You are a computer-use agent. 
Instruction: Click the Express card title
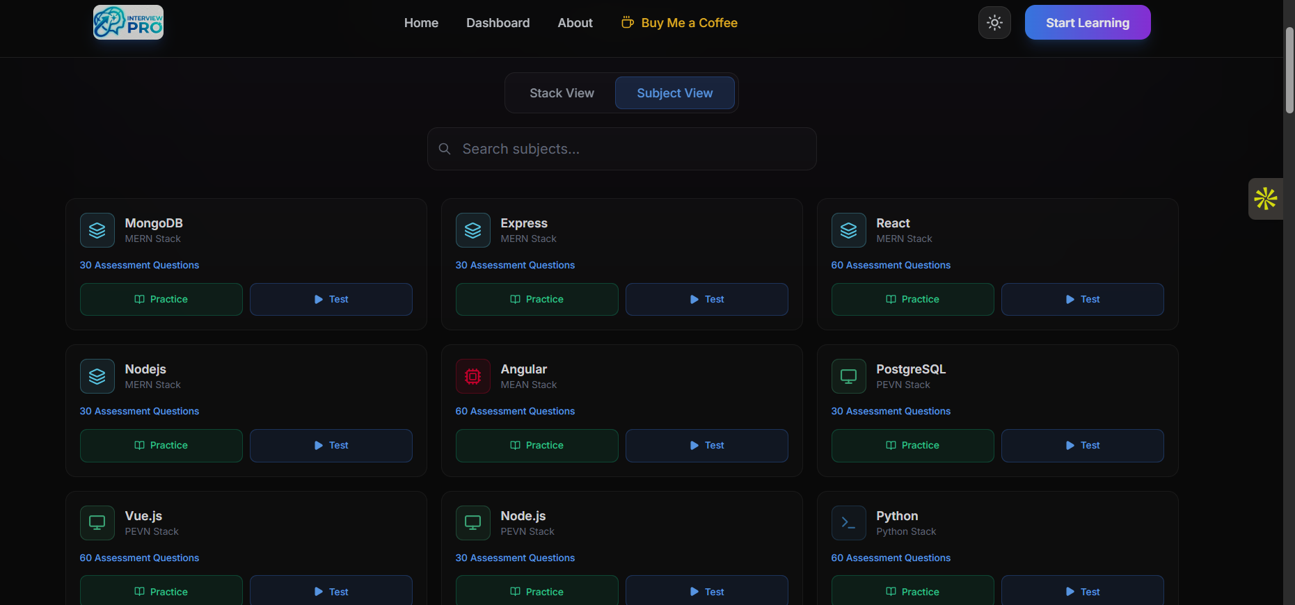(x=524, y=223)
